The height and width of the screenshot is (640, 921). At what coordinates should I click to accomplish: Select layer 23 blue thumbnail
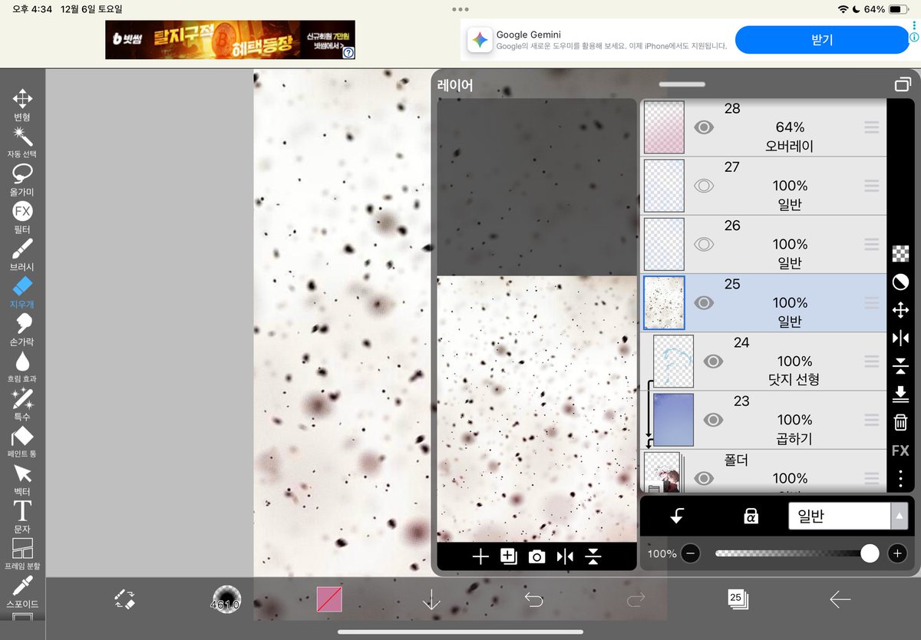673,420
